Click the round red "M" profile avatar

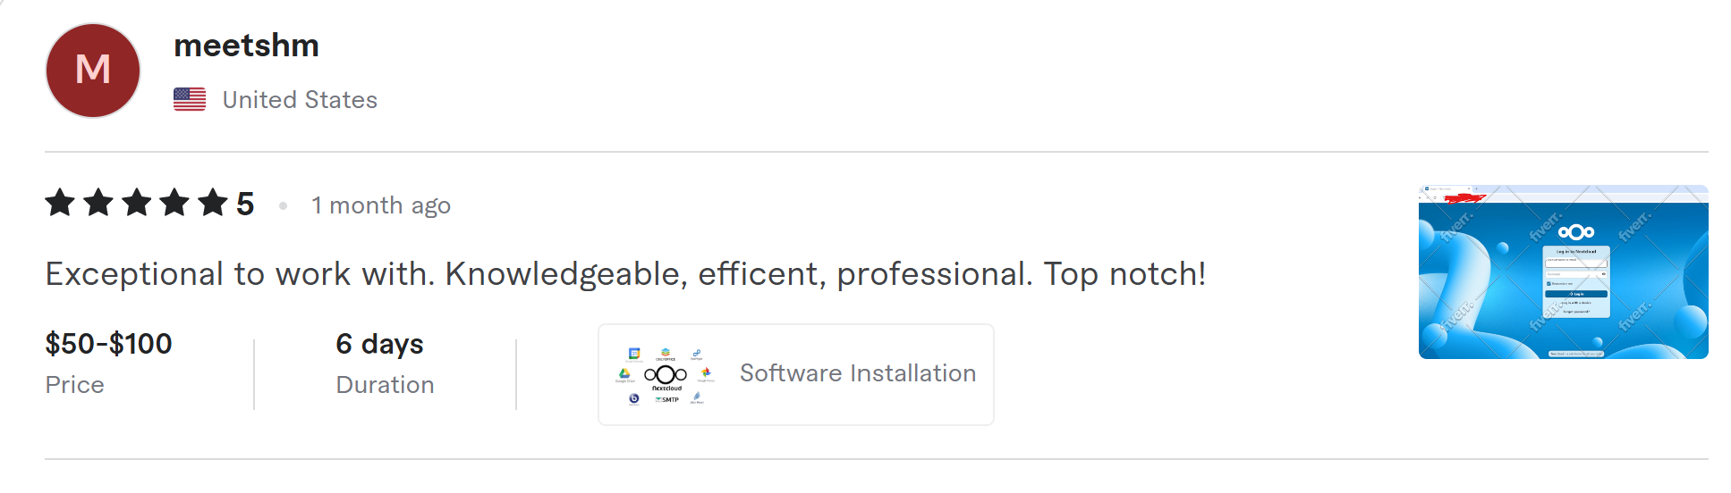click(93, 71)
